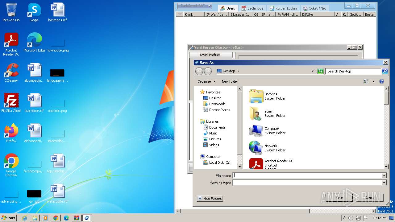Open Acrobat Reader DC desktop shortcut
The height and width of the screenshot is (222, 395).
11,44
